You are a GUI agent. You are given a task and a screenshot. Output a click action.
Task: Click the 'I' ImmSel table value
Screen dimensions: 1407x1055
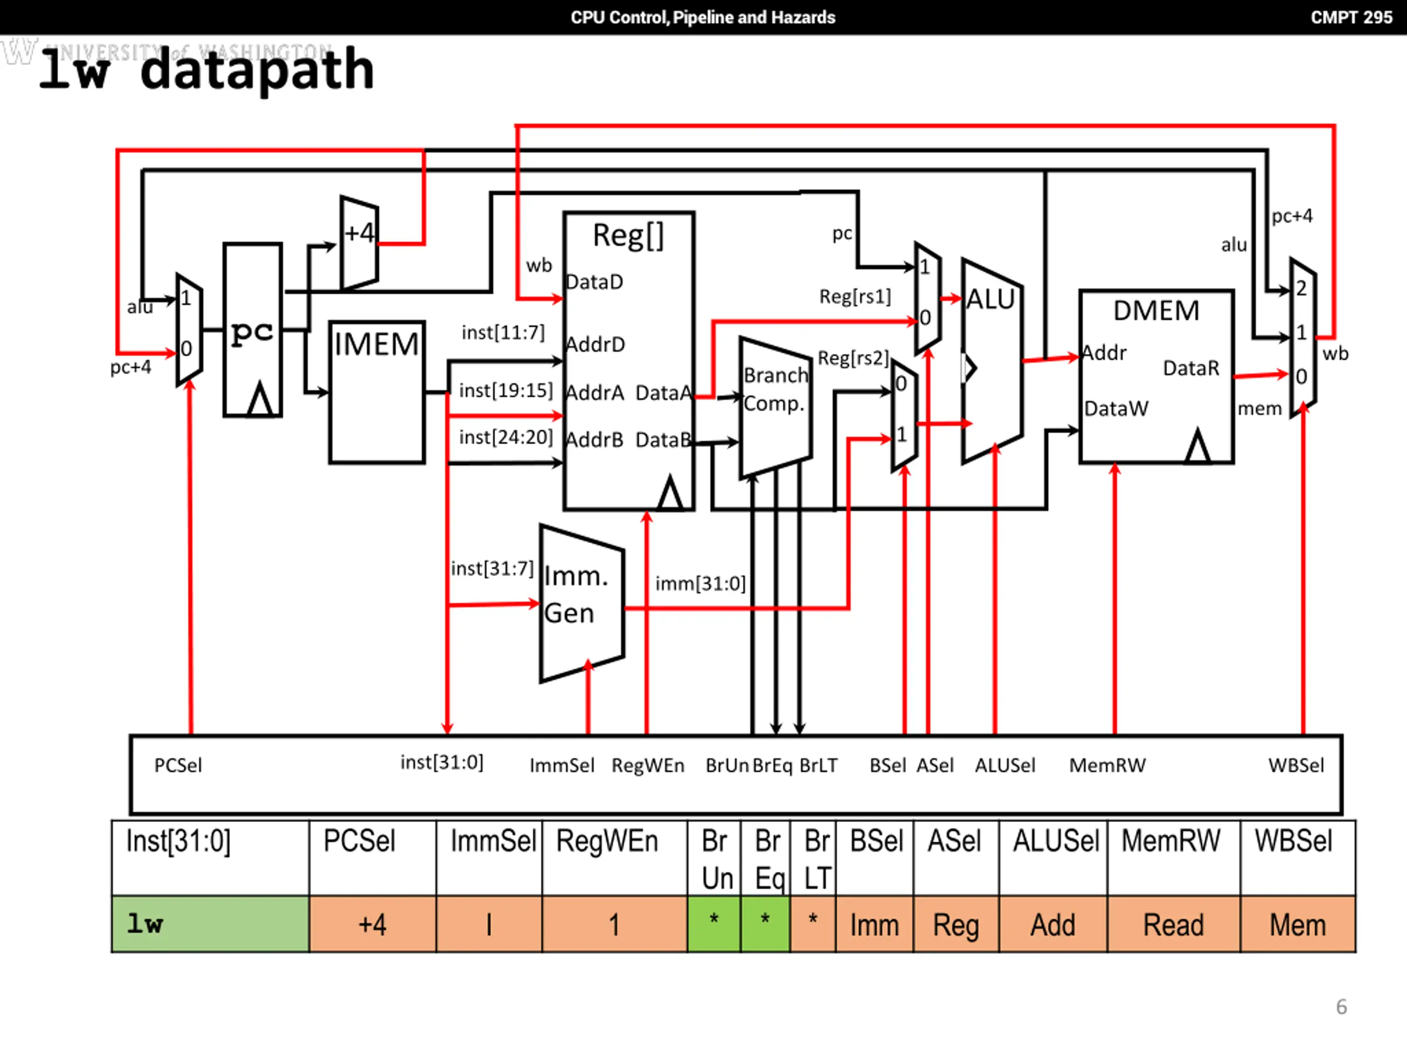[489, 924]
